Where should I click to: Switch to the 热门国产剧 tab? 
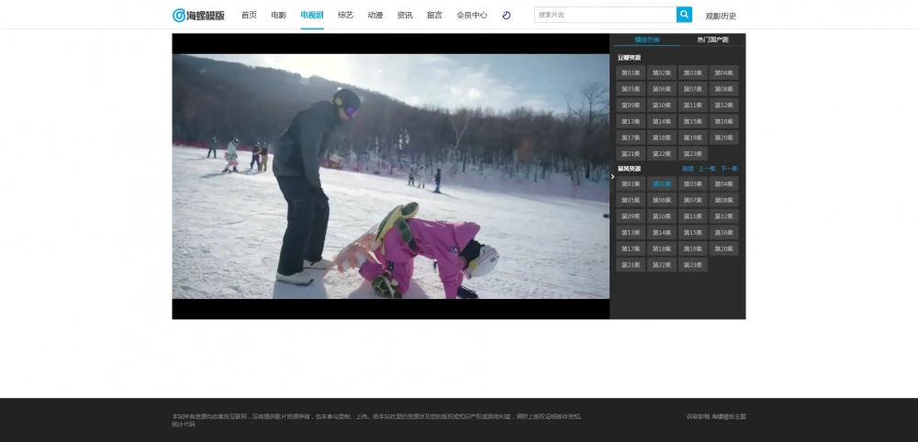click(x=712, y=39)
